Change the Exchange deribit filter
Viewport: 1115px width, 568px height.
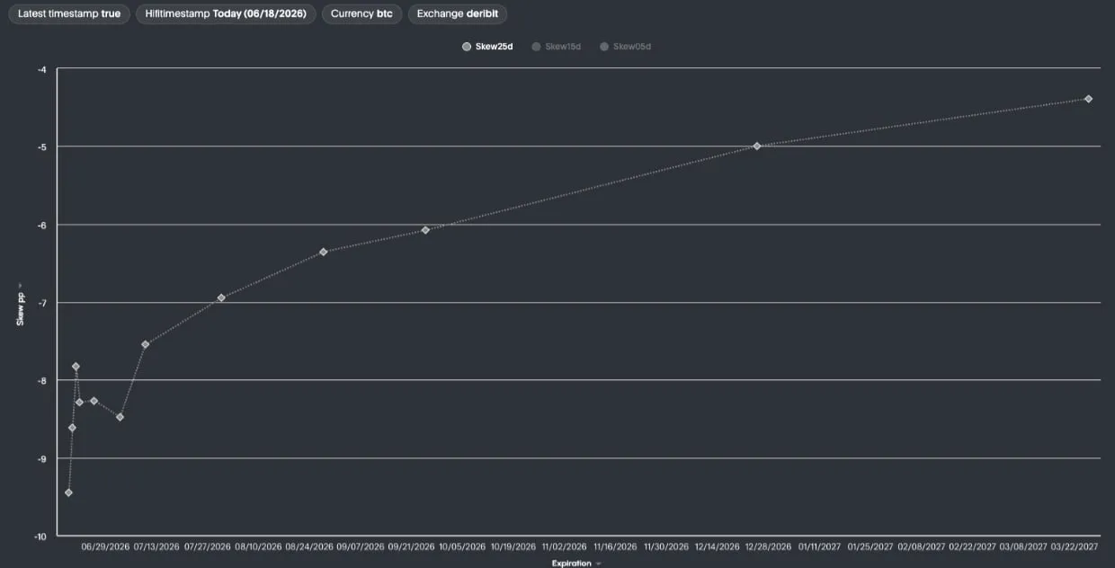(x=458, y=14)
